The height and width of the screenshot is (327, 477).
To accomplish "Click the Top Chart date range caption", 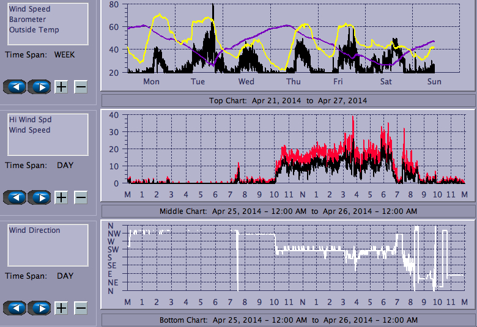I will pyautogui.click(x=288, y=101).
